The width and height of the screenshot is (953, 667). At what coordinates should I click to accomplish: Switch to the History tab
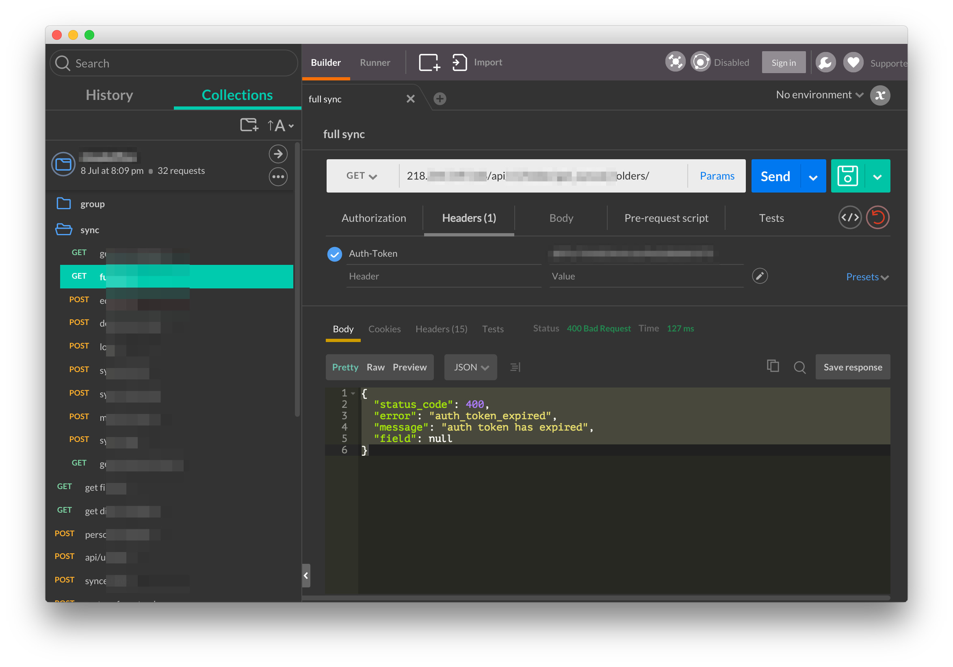[109, 95]
